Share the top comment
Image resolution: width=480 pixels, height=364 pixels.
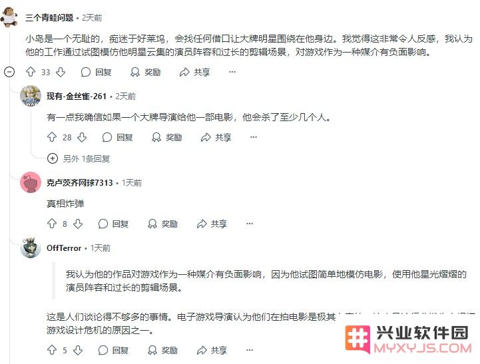[x=194, y=72]
